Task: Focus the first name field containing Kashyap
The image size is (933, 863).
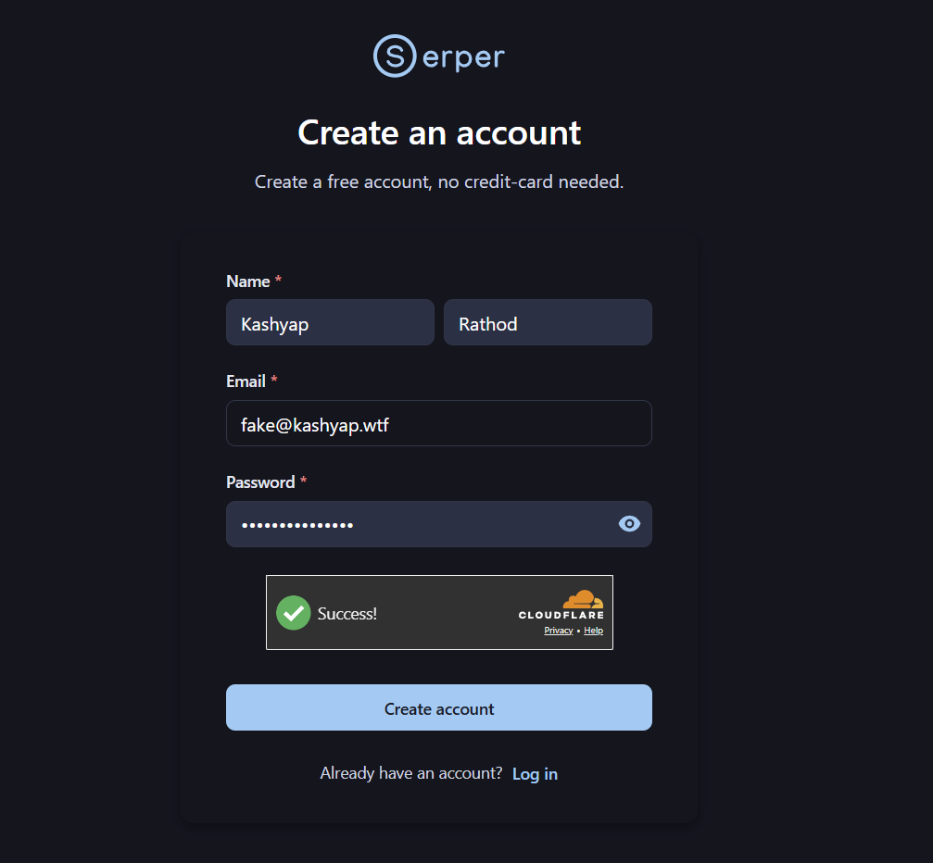Action: 330,322
